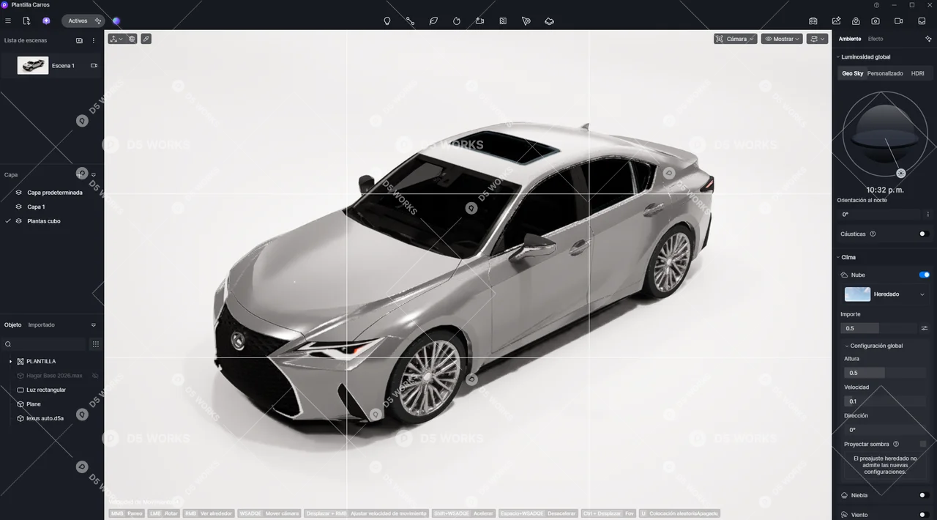Collapse the Luminosidad global section
Viewport: 937px width, 520px height.
click(838, 57)
